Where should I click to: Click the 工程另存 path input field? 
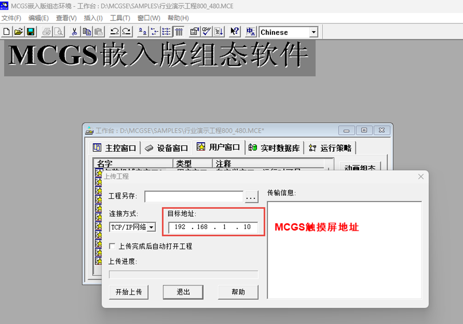click(194, 197)
